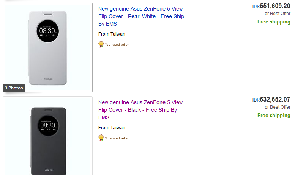Click 'From Taiwan' on the Black listing
Image resolution: width=295 pixels, height=175 pixels.
112,128
